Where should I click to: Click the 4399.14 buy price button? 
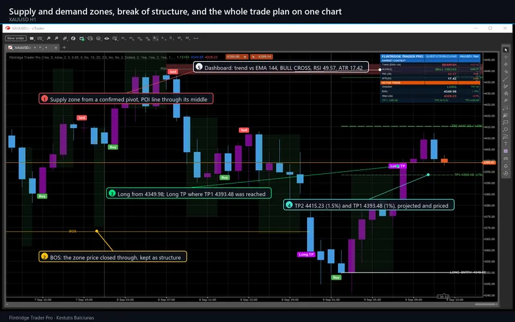coord(262,57)
